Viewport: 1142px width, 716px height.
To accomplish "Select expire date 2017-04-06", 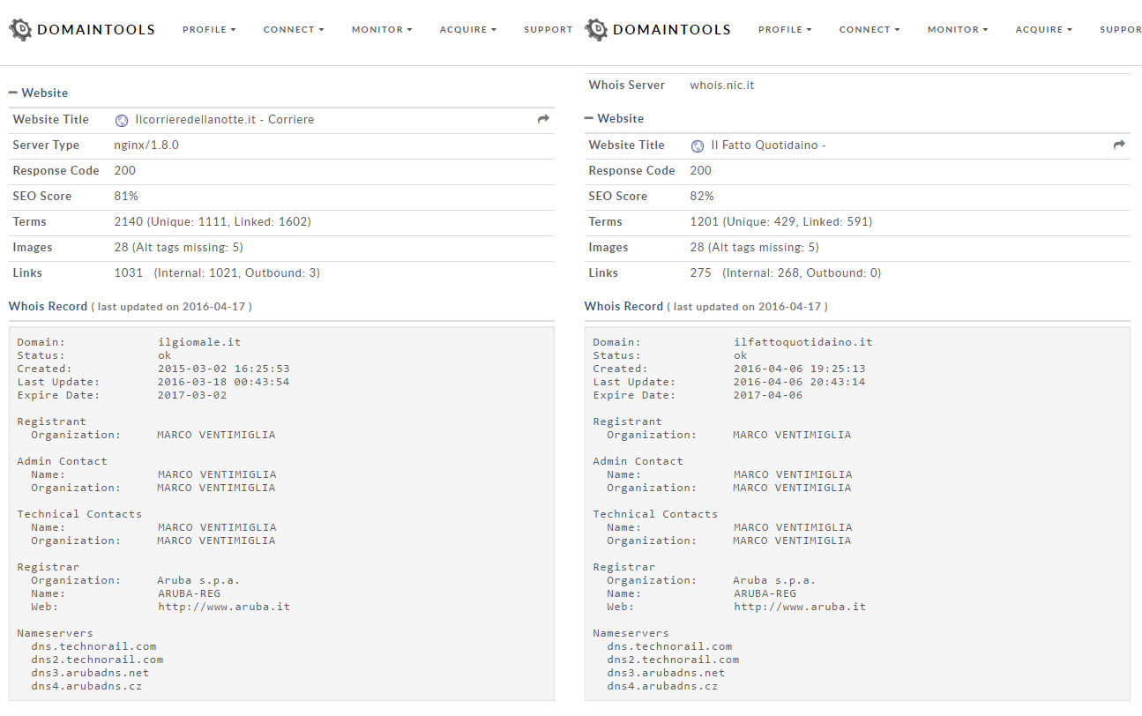I will coord(768,395).
